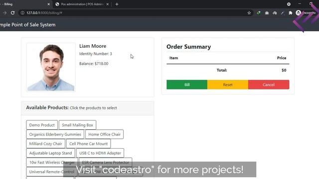Image resolution: width=319 pixels, height=179 pixels.
Task: Add Cell Phone Car Mount product
Action: pos(89,144)
